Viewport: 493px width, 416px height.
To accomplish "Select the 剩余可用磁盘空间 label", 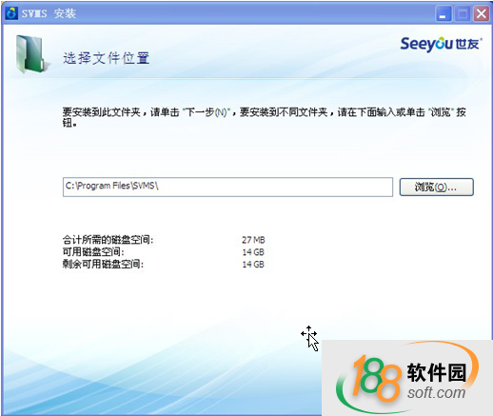I will point(103,264).
